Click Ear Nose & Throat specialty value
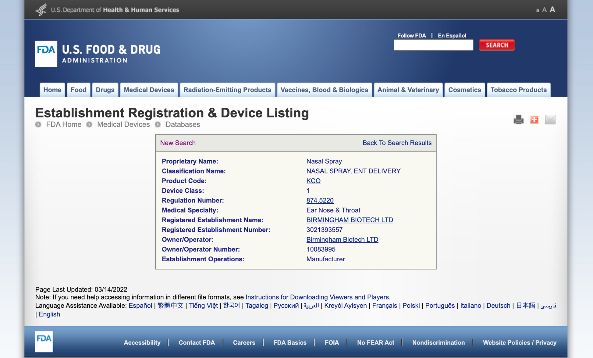This screenshot has width=593, height=358. coord(333,210)
